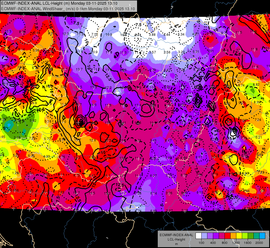Image resolution: width=270 pixels, height=248 pixels.
Task: Click 'ECMWF-INDEX-ANAL' text inside the legend box
Action: point(176,235)
